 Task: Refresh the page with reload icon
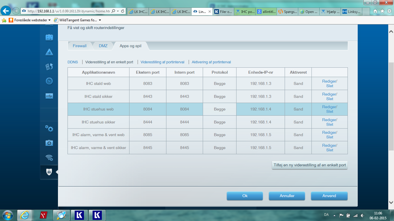click(123, 11)
